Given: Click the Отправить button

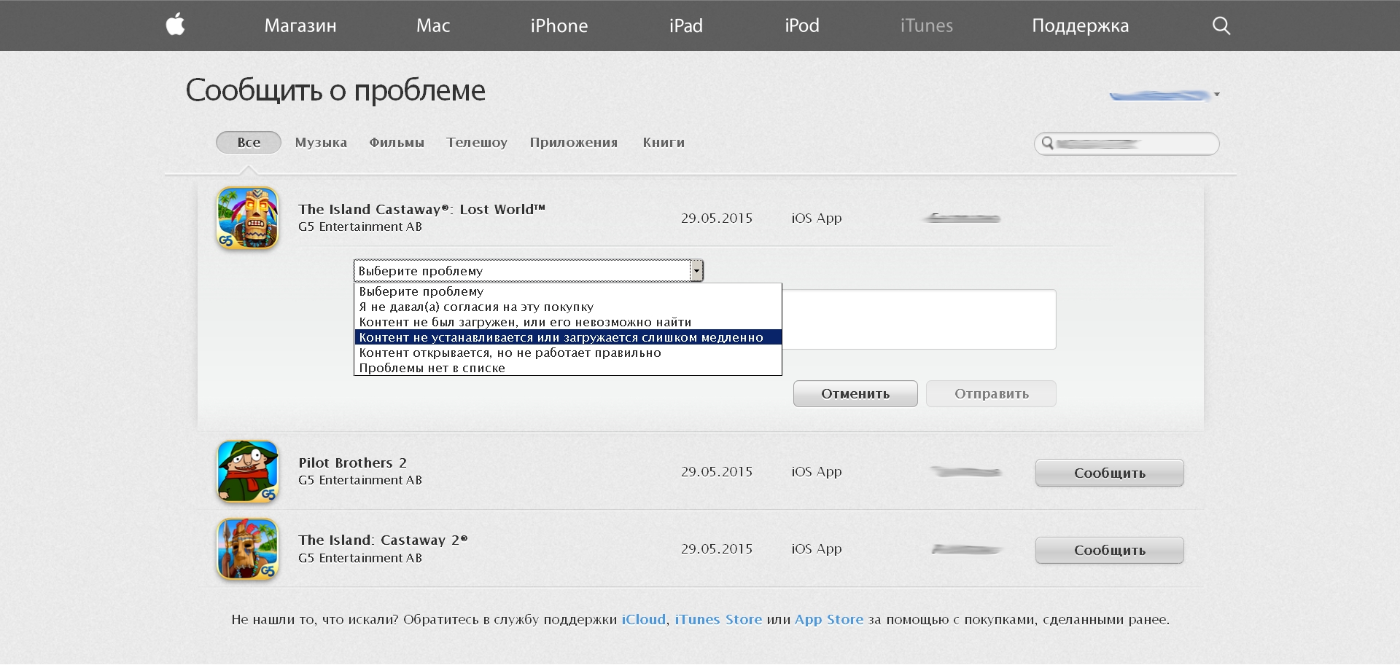Looking at the screenshot, I should [992, 394].
